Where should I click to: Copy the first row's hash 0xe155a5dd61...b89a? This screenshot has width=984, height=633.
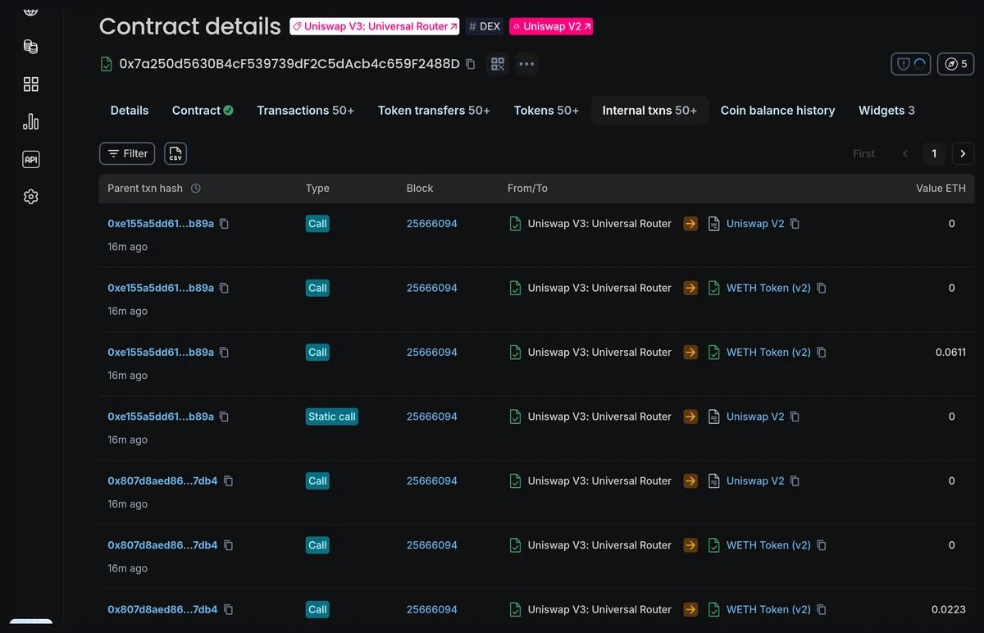pyautogui.click(x=224, y=224)
